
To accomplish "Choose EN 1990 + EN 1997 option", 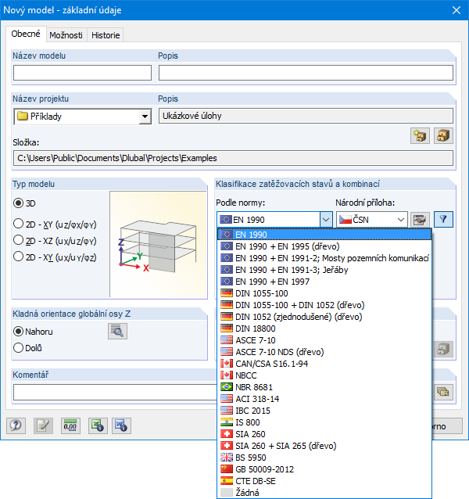I will pyautogui.click(x=324, y=282).
